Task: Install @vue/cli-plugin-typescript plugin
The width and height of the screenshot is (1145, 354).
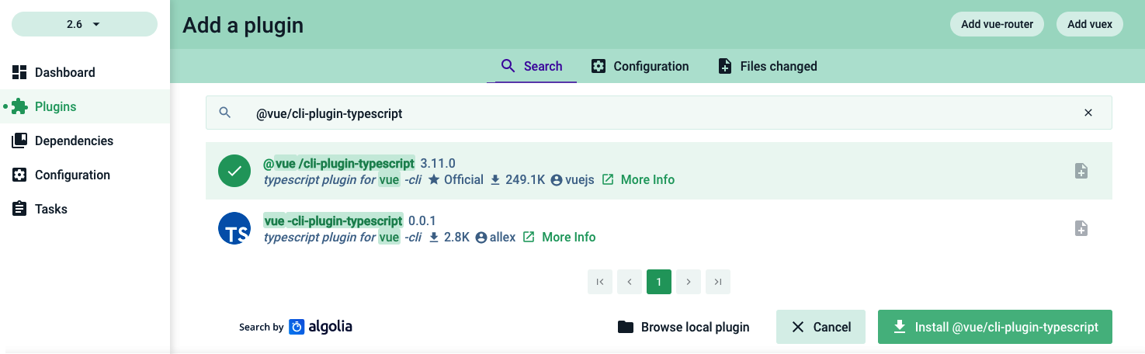Action: tap(995, 327)
